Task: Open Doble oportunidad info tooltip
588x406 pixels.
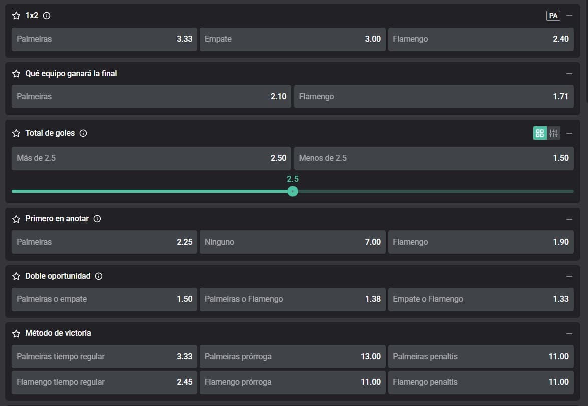Action: point(99,276)
